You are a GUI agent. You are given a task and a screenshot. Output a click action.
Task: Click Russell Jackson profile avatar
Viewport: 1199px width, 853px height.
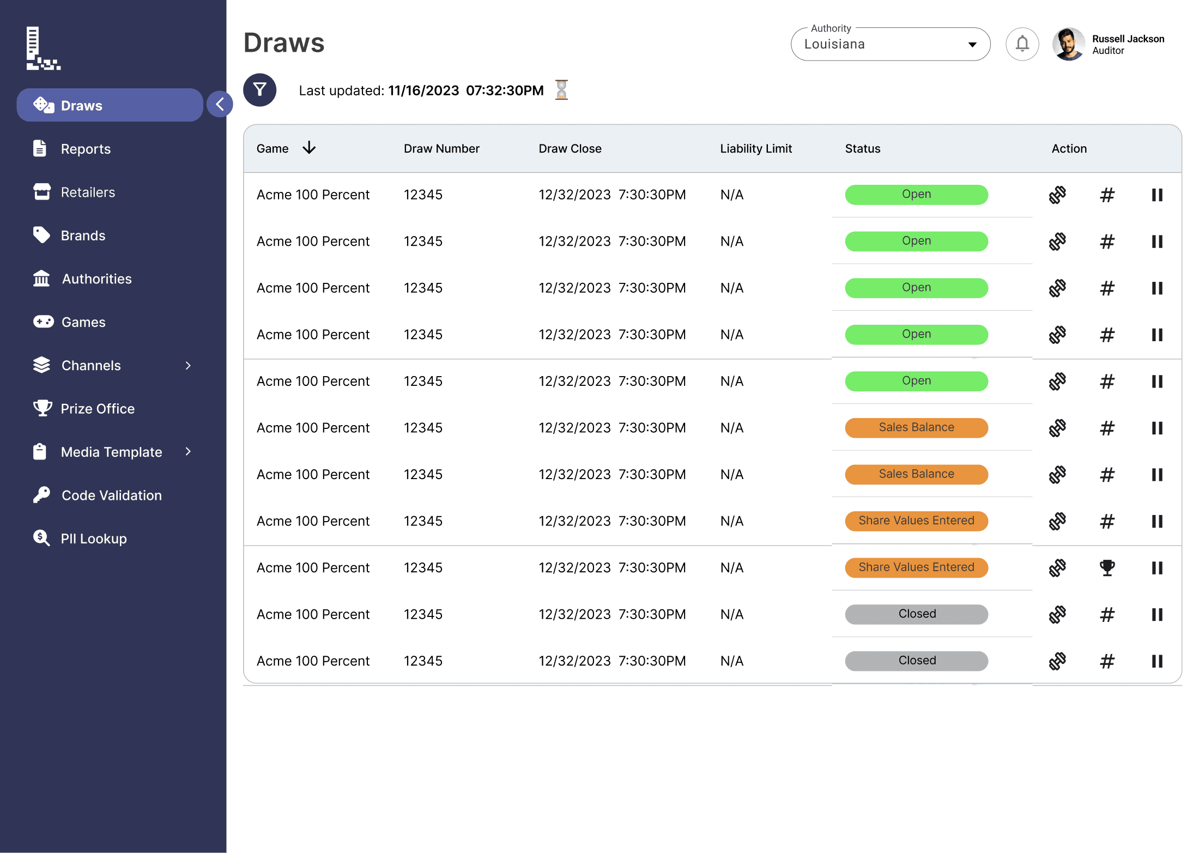[x=1068, y=44]
